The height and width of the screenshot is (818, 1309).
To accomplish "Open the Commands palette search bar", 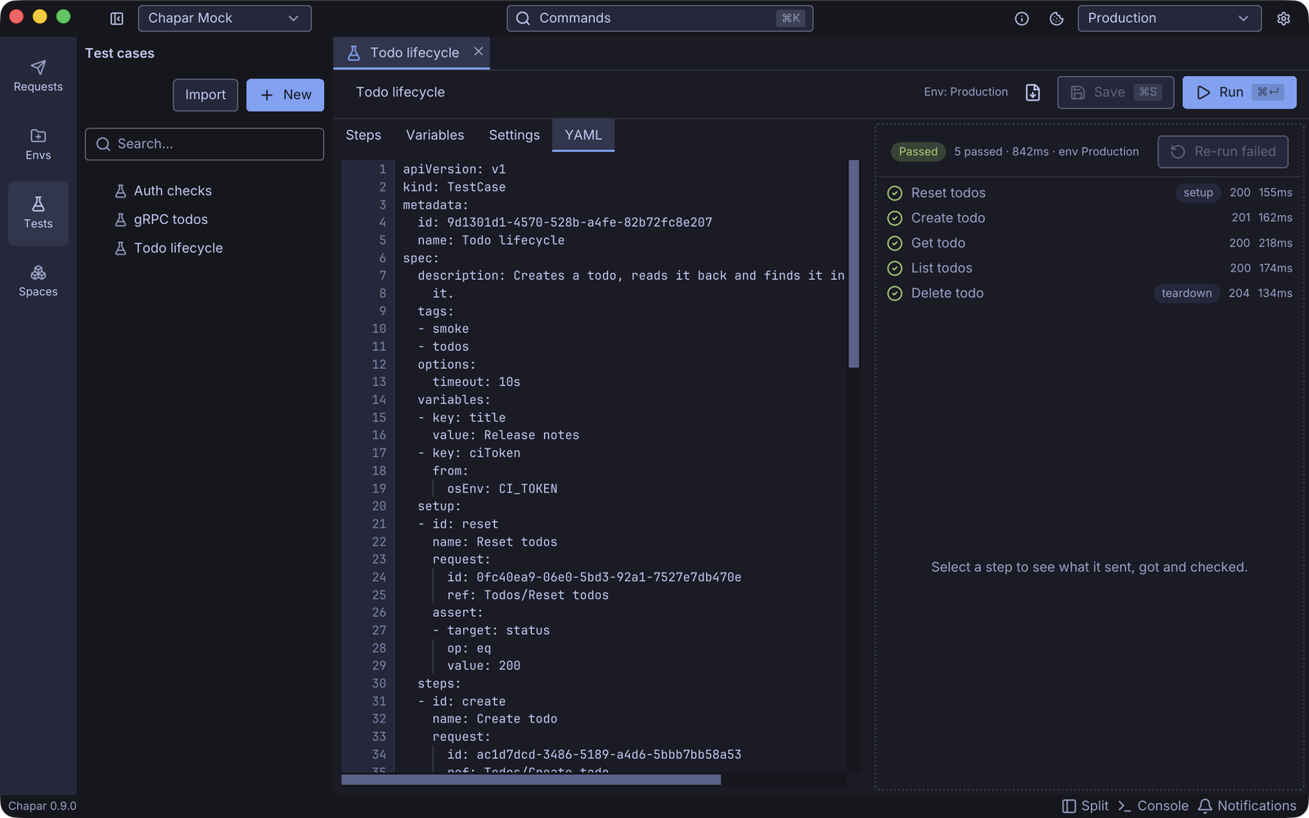I will coord(660,18).
